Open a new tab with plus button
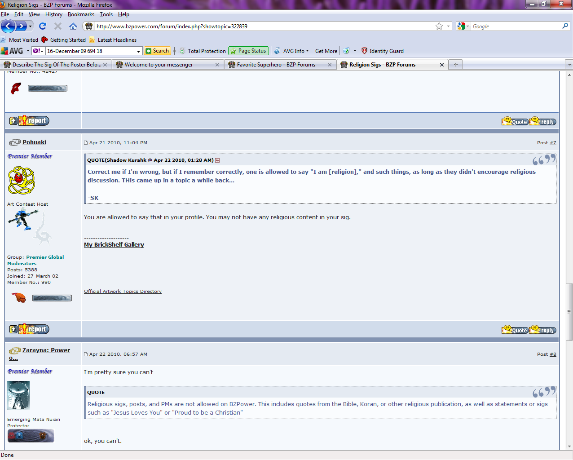573x460 pixels. 456,65
